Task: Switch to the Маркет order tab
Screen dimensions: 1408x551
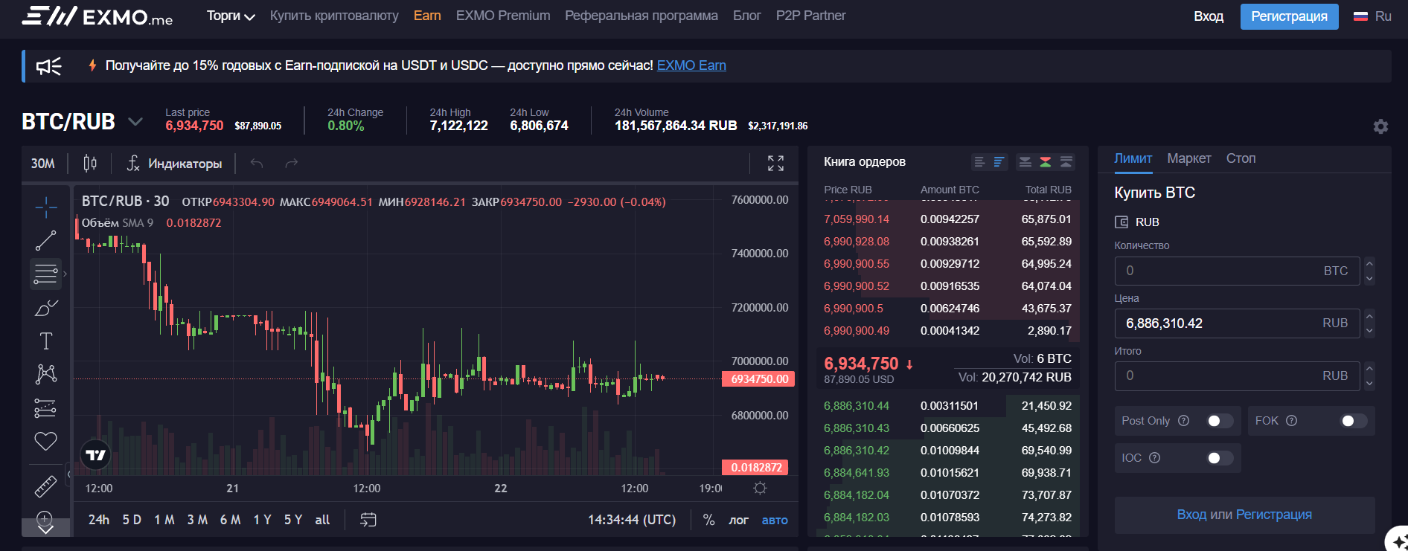Action: [x=1188, y=158]
